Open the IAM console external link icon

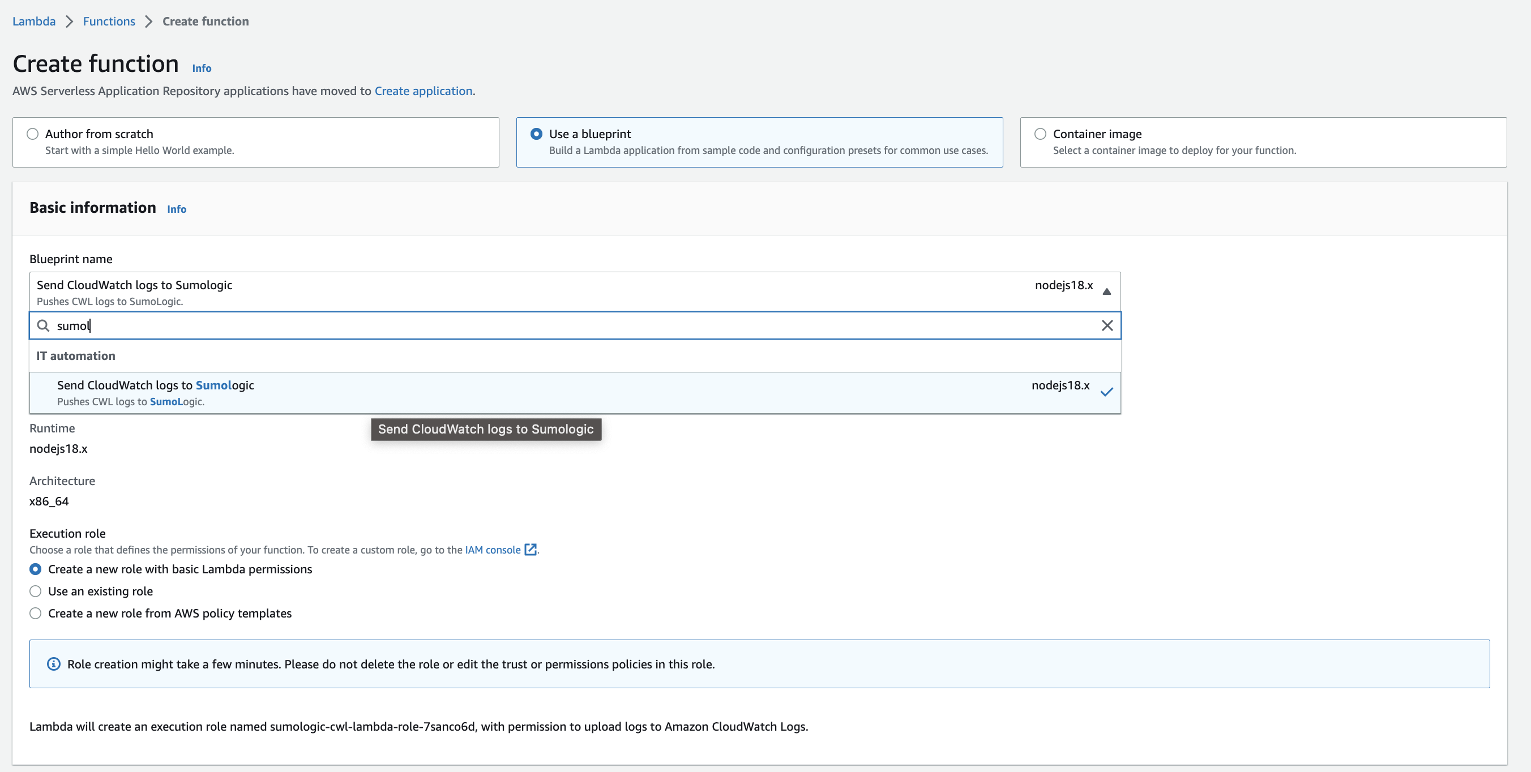(531, 550)
